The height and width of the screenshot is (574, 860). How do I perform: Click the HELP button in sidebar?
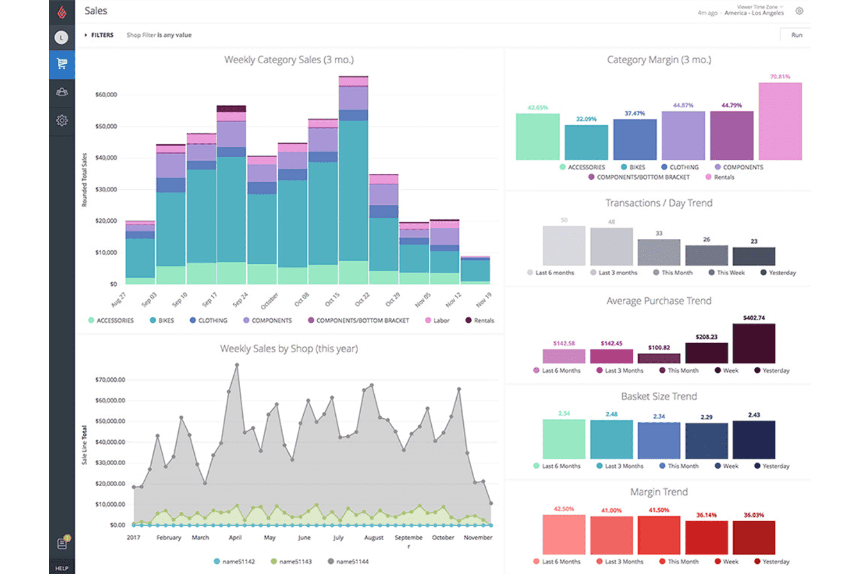pyautogui.click(x=62, y=568)
